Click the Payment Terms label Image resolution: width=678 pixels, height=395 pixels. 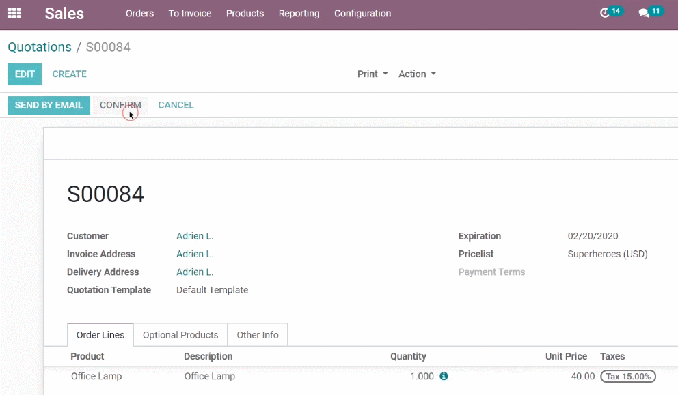click(x=491, y=272)
